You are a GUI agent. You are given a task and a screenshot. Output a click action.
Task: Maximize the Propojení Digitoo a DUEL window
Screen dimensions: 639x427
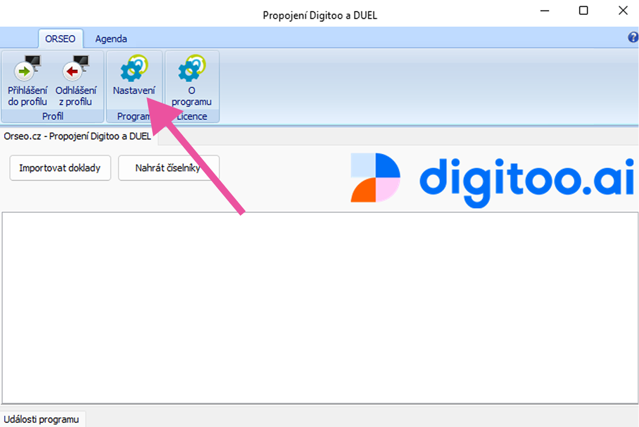(x=584, y=11)
